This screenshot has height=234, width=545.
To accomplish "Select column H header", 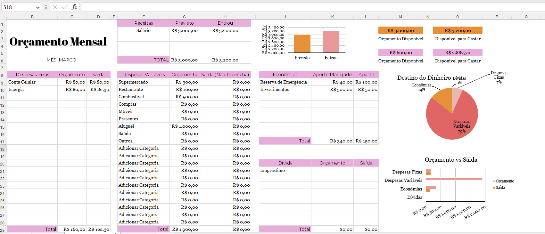I will pyautogui.click(x=225, y=17).
